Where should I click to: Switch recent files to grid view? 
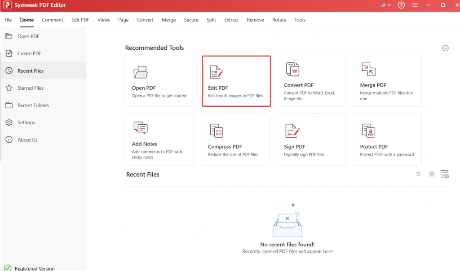click(432, 174)
